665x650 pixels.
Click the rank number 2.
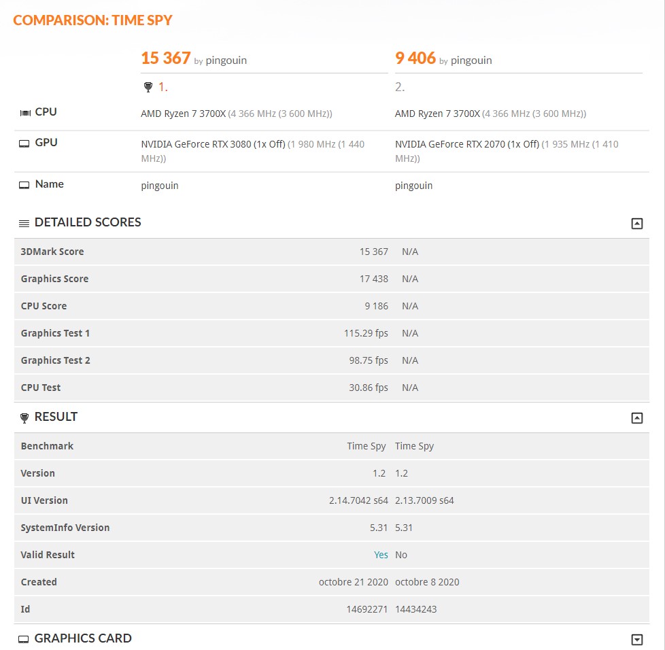(x=400, y=87)
